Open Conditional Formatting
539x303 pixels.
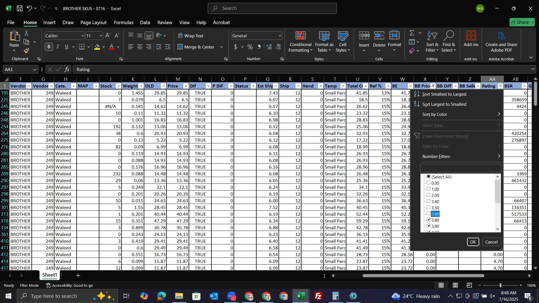coord(300,42)
